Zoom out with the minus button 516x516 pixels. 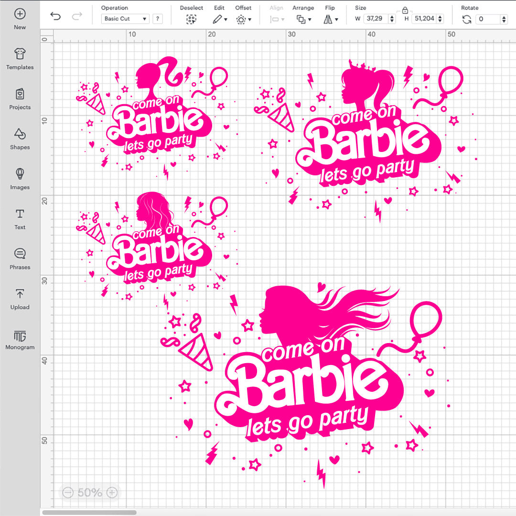(x=68, y=492)
